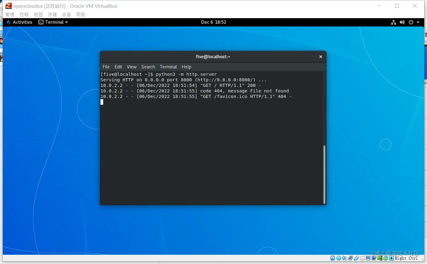
Task: Open the terminal Help menu
Action: [186, 67]
